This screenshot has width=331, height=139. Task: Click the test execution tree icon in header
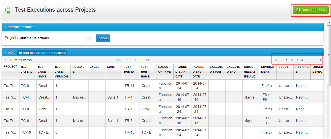coord(7,10)
